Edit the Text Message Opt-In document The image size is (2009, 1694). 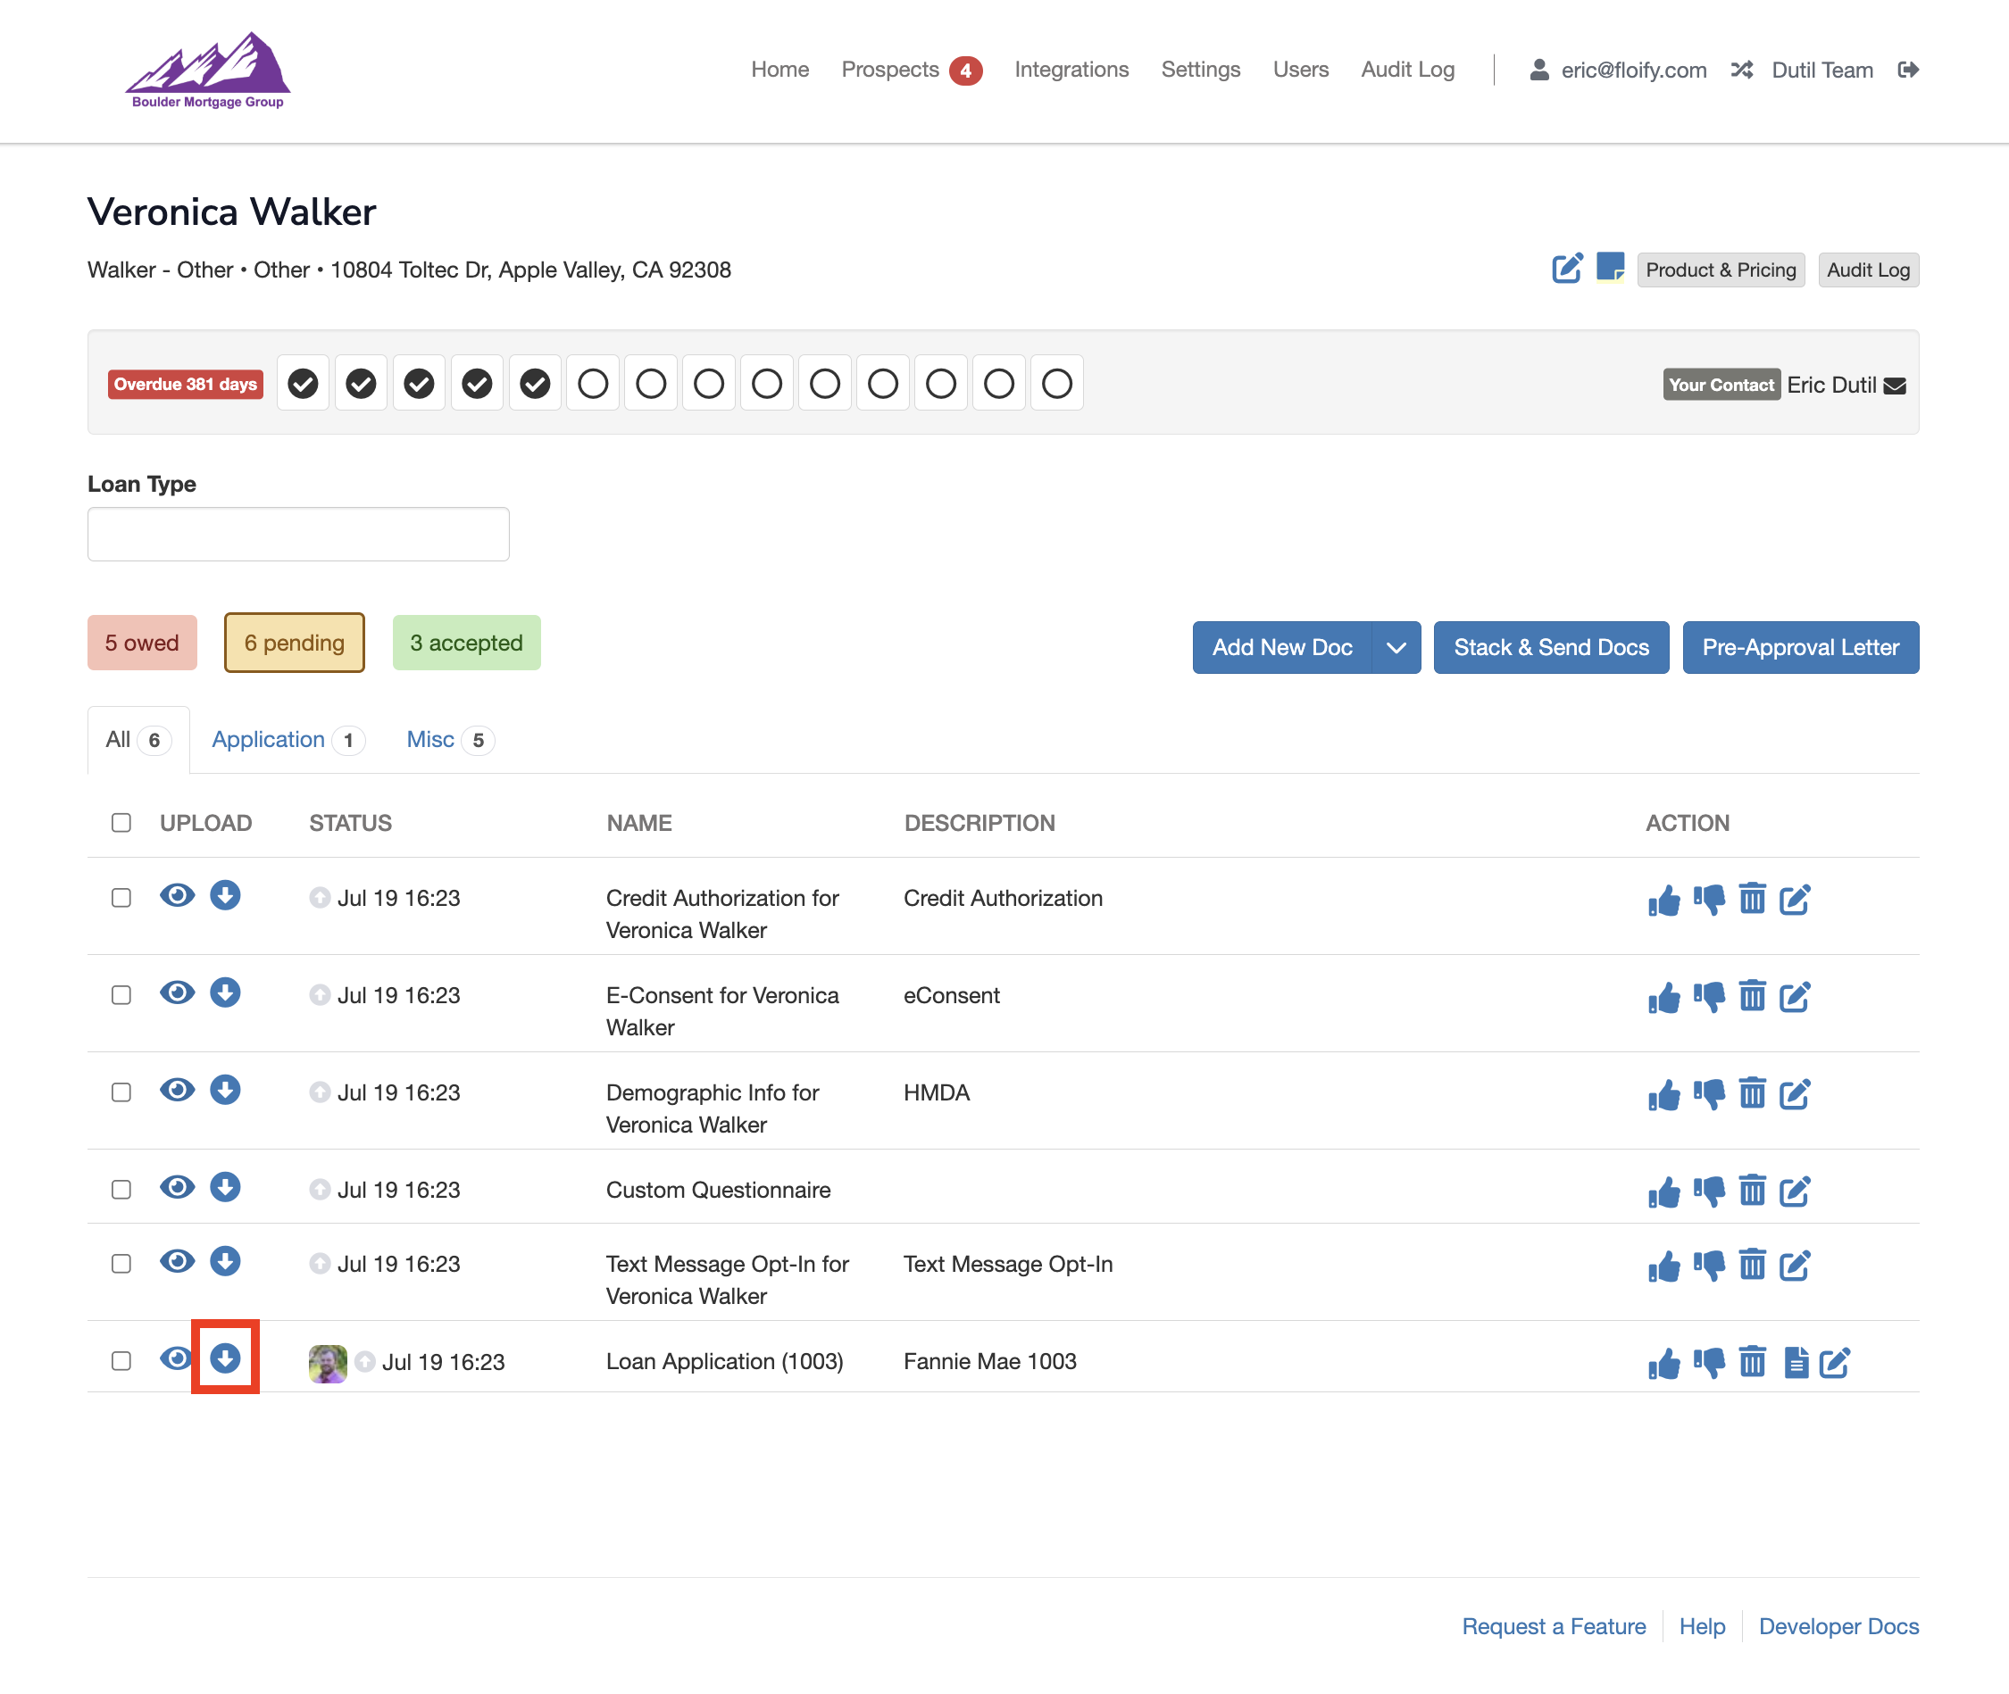click(x=1795, y=1266)
